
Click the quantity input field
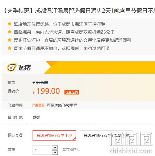(42, 150)
